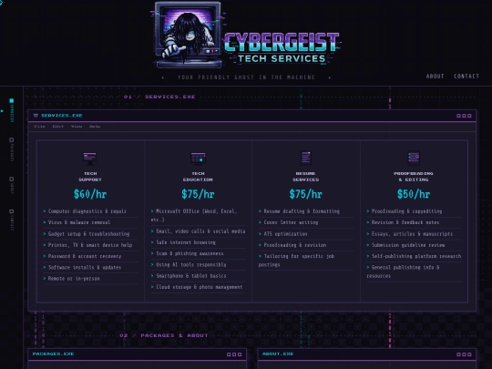Click 'Password & account recovery'

tap(85, 256)
